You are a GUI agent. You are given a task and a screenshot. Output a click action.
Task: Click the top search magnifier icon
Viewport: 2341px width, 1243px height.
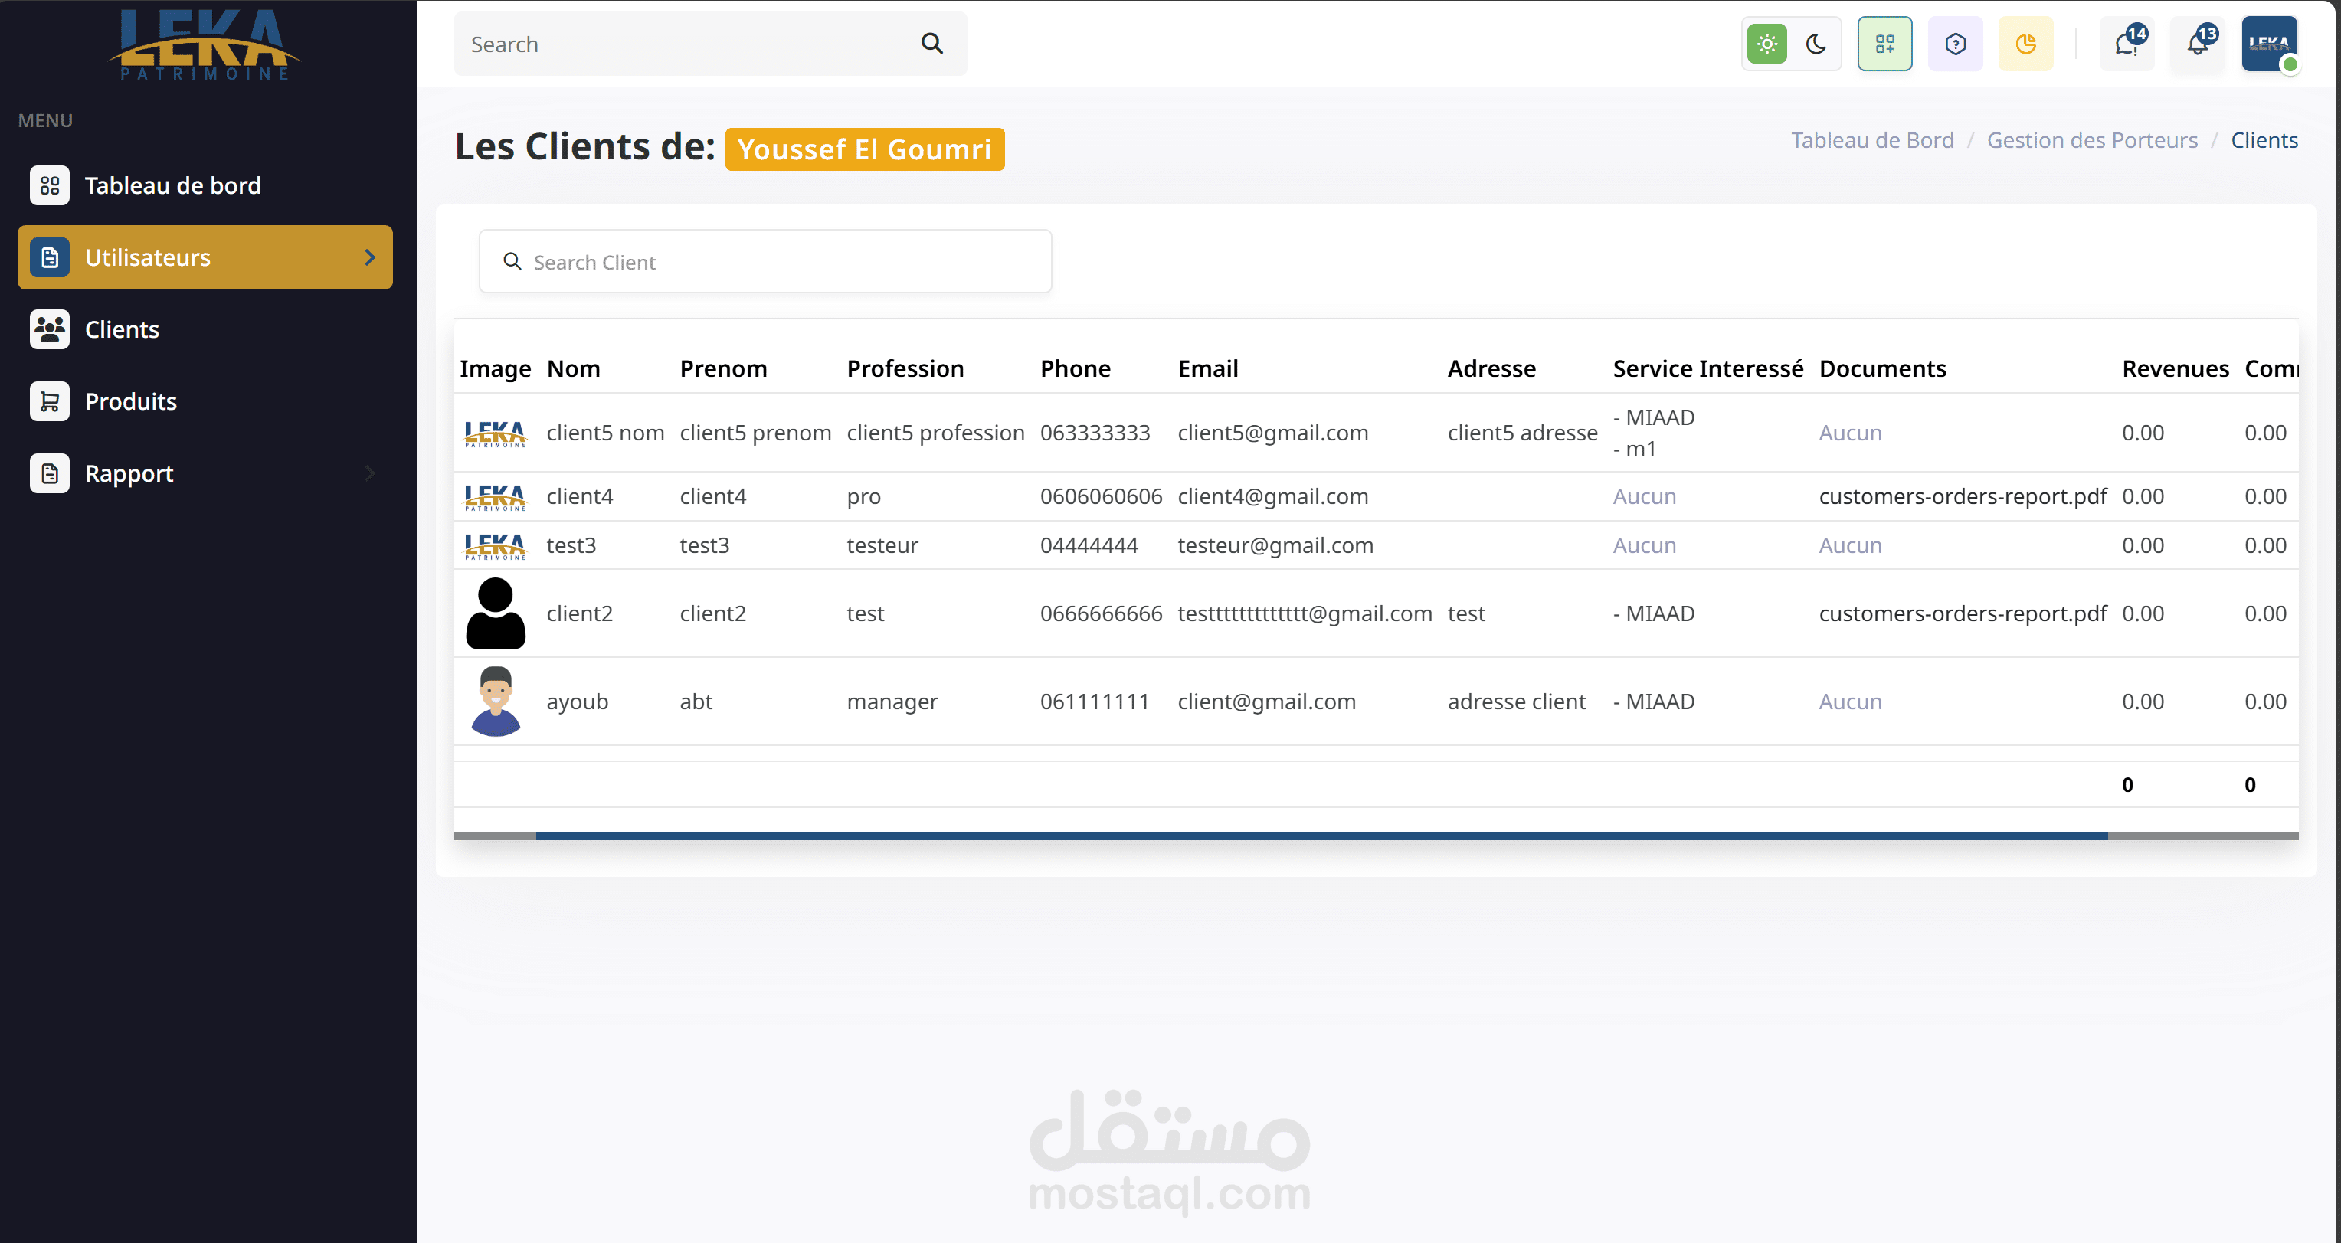(931, 44)
